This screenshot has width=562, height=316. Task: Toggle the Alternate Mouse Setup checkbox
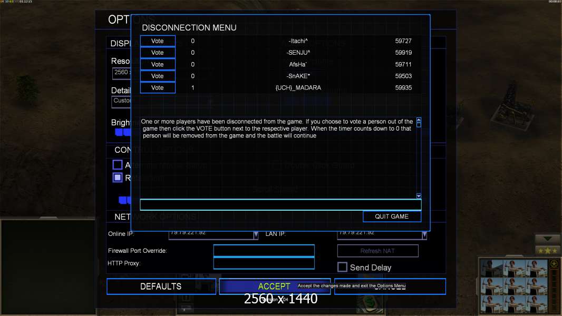point(118,165)
